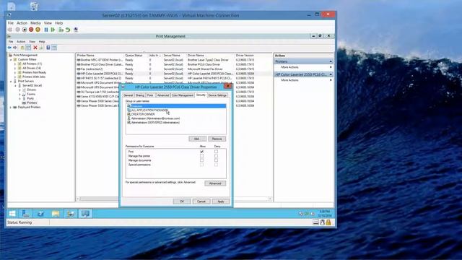
Task: Open File Explorer from the VM taskbar
Action: point(56,214)
